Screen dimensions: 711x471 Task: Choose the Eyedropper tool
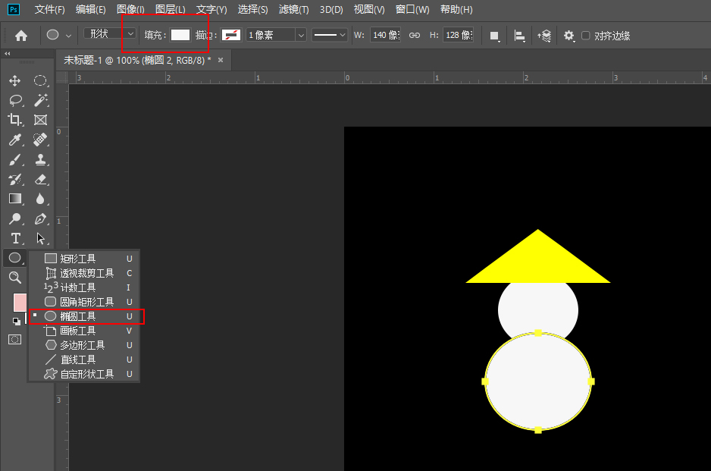14,140
